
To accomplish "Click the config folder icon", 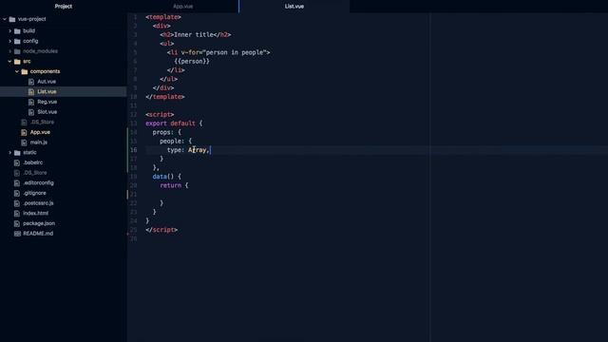I will 17,41.
